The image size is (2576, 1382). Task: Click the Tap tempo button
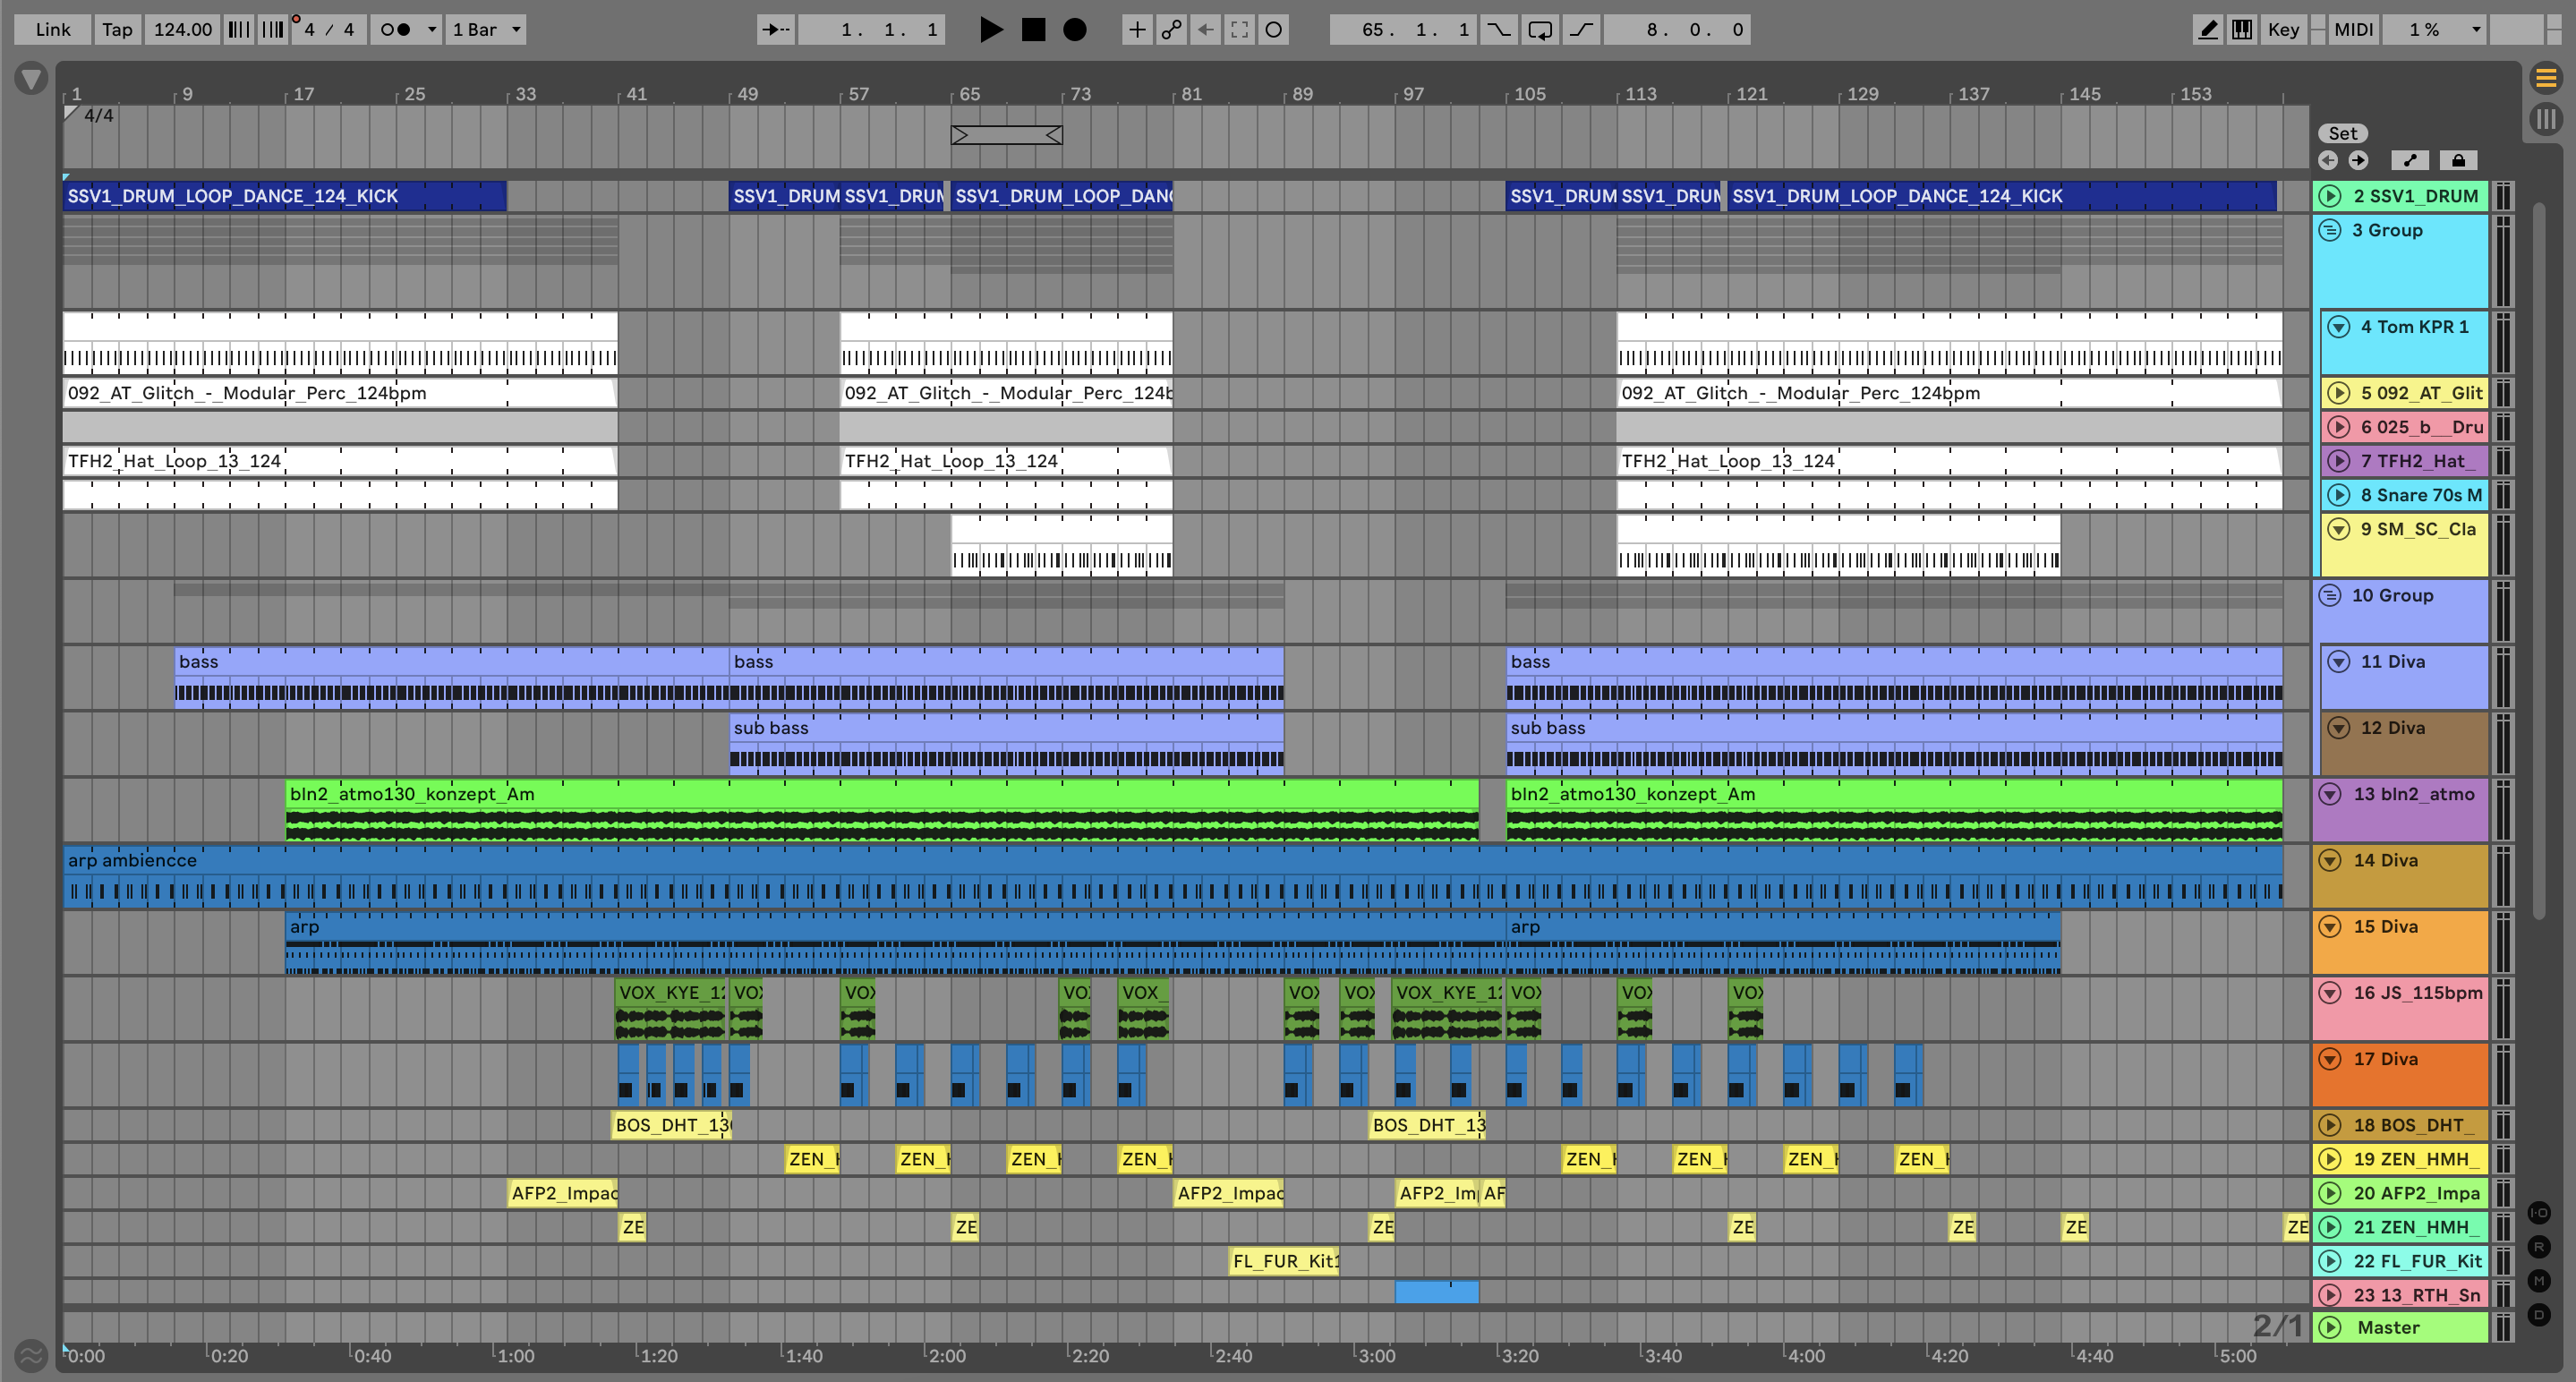point(117,29)
